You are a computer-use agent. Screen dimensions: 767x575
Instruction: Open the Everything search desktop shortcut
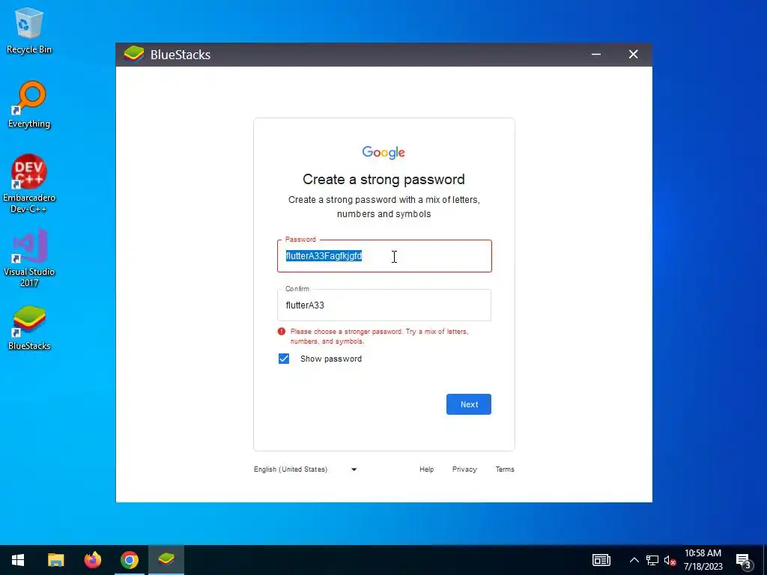(x=29, y=105)
